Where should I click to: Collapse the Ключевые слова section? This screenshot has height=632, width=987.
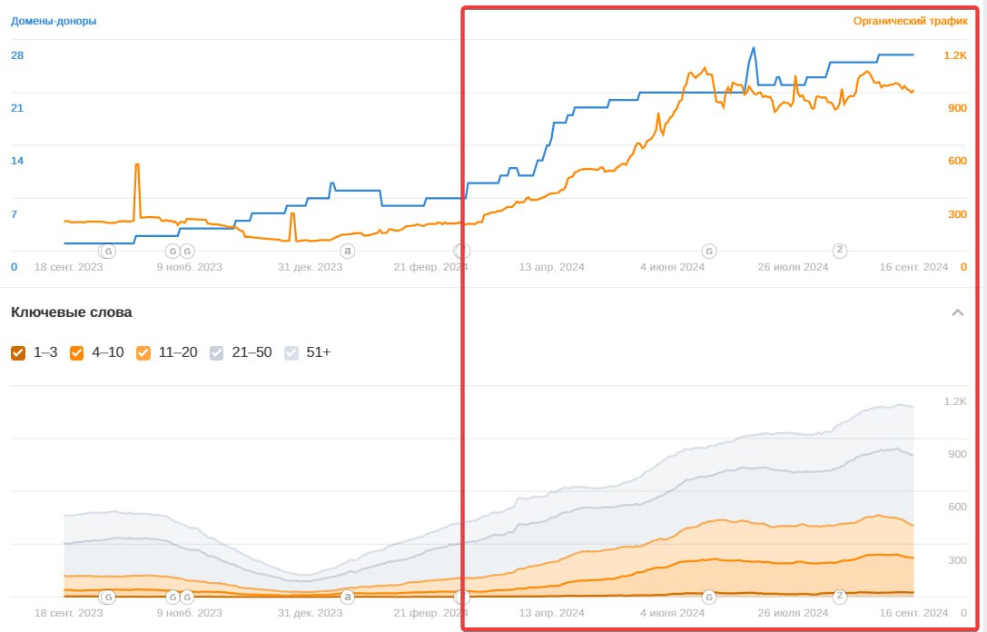pos(957,312)
